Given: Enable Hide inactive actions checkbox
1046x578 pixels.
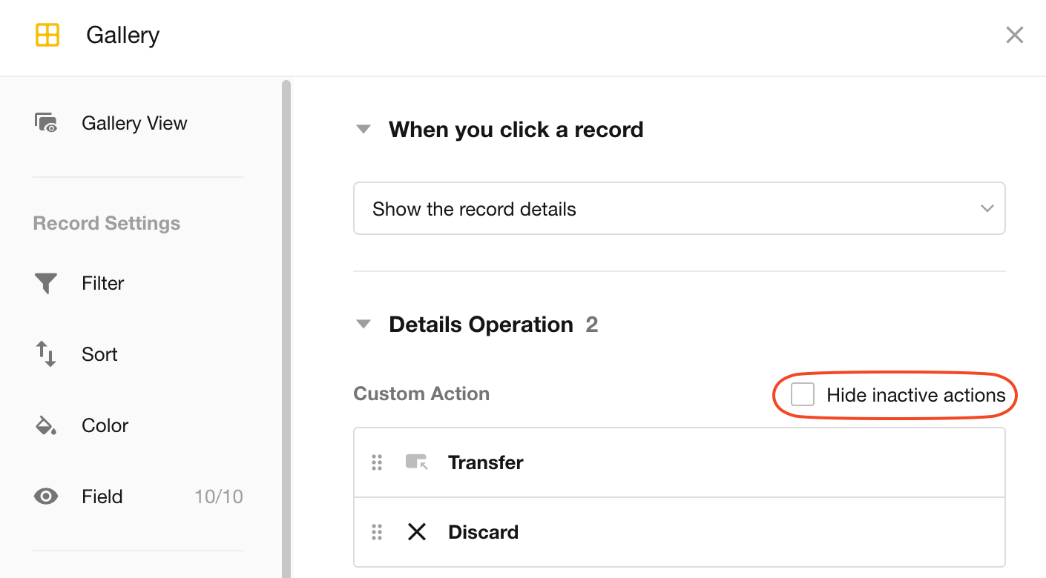Looking at the screenshot, I should tap(803, 395).
